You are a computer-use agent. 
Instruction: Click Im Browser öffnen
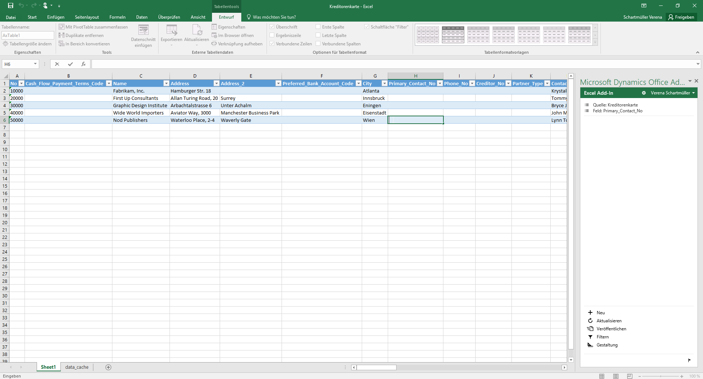point(233,35)
